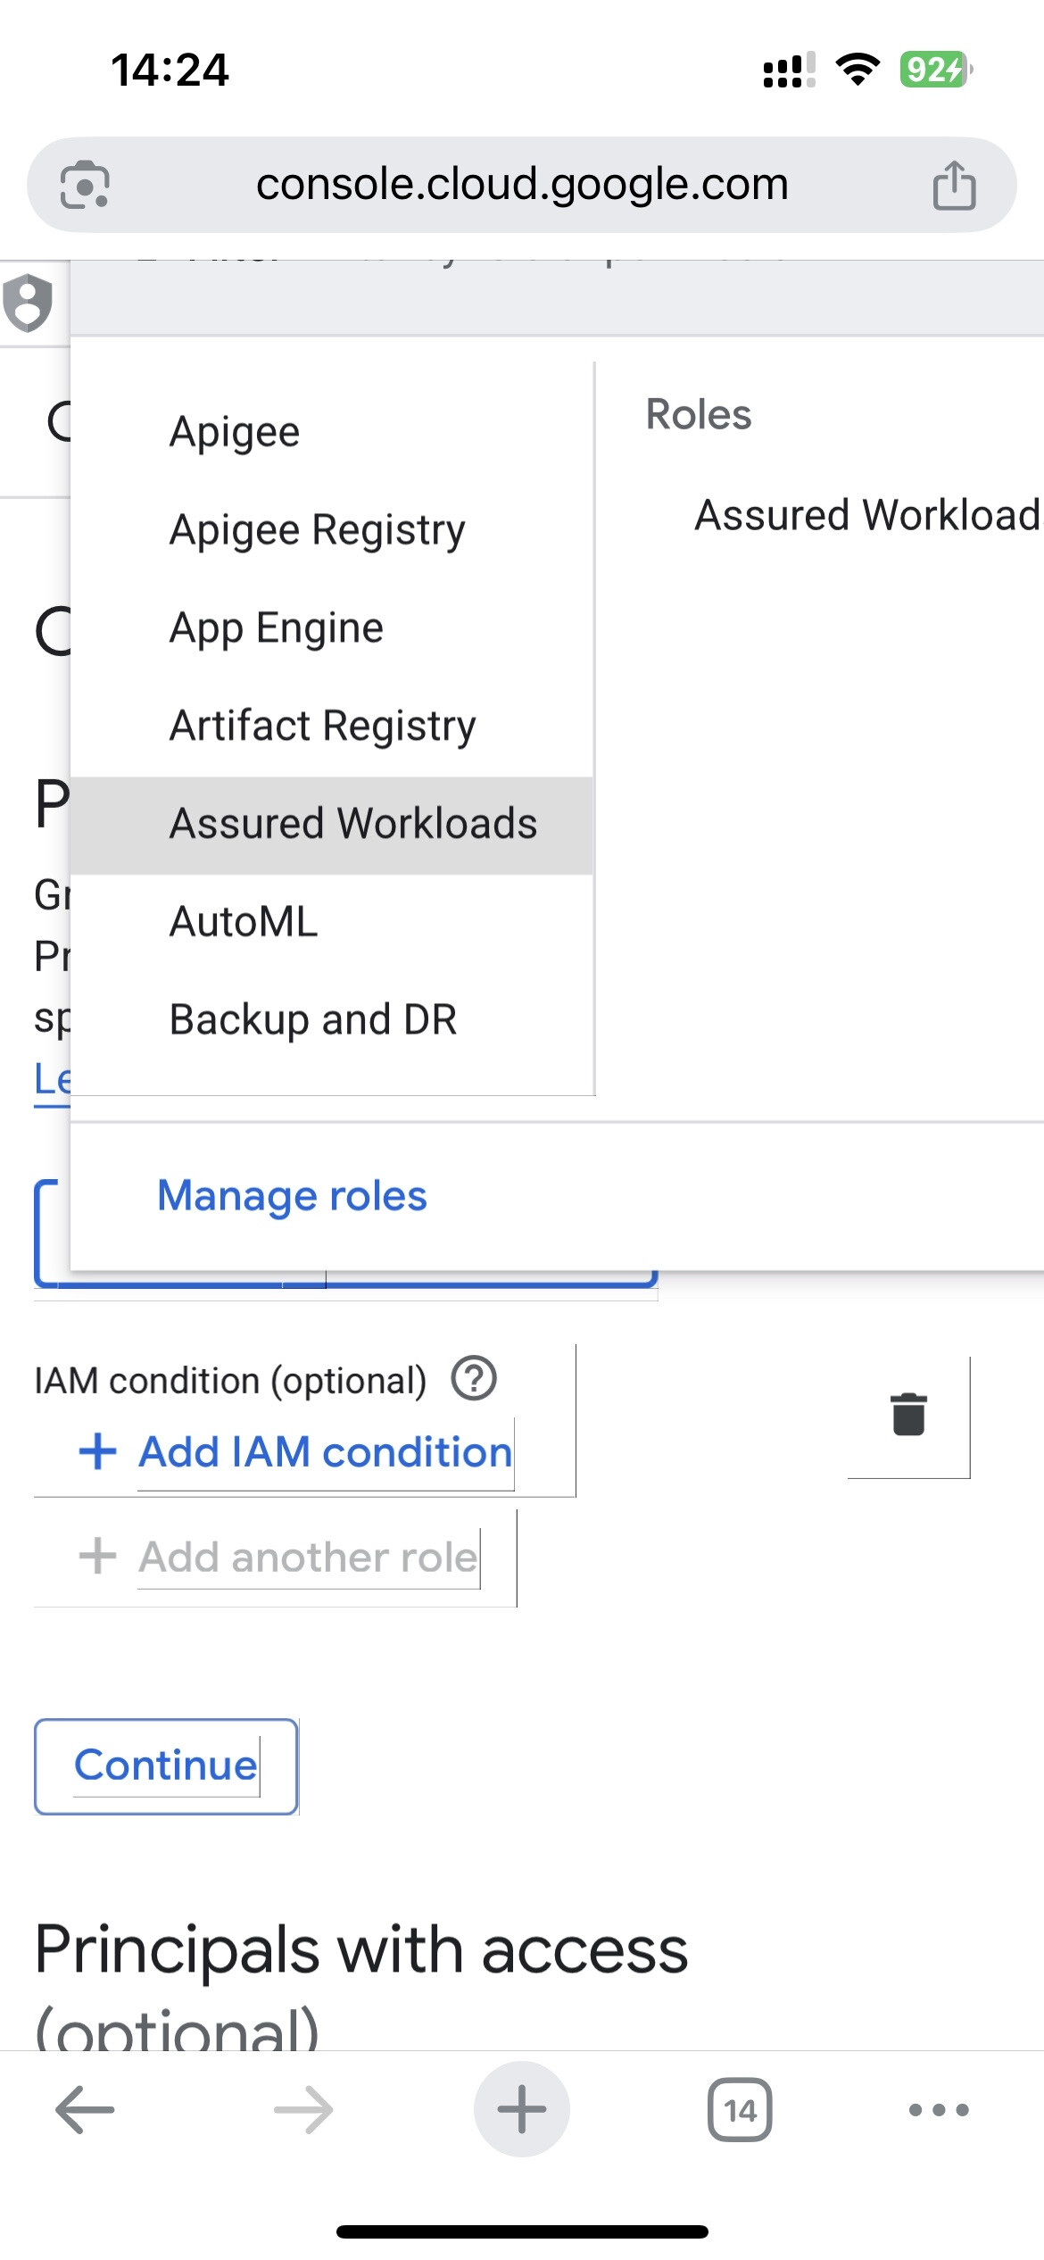Select Backup and DR category
Image resolution: width=1044 pixels, height=2260 pixels.
pos(313,1019)
